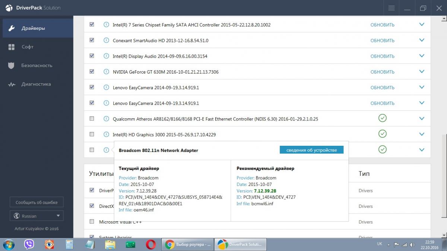The width and height of the screenshot is (447, 251).
Task: Launch Opera browser from taskbar
Action: point(150,245)
